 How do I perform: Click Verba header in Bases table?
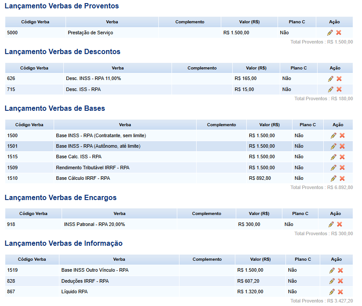(125, 125)
